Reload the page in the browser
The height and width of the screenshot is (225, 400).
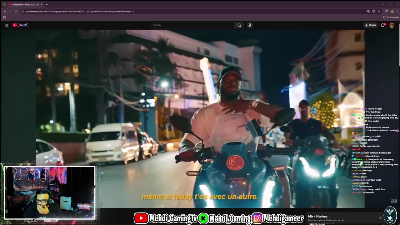point(16,11)
